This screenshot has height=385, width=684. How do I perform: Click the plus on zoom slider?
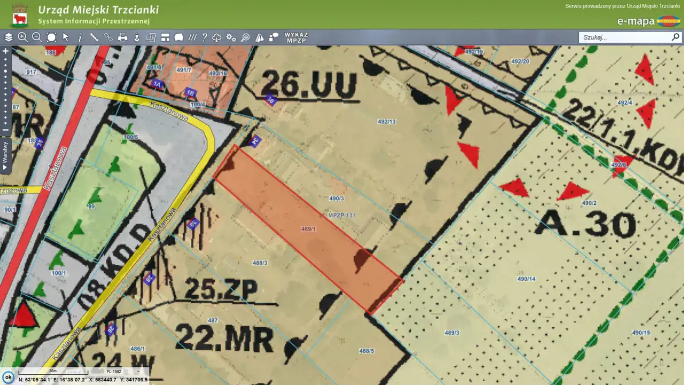click(6, 51)
